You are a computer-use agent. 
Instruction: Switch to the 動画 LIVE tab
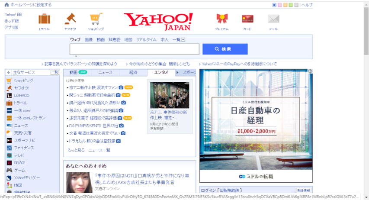78,73
